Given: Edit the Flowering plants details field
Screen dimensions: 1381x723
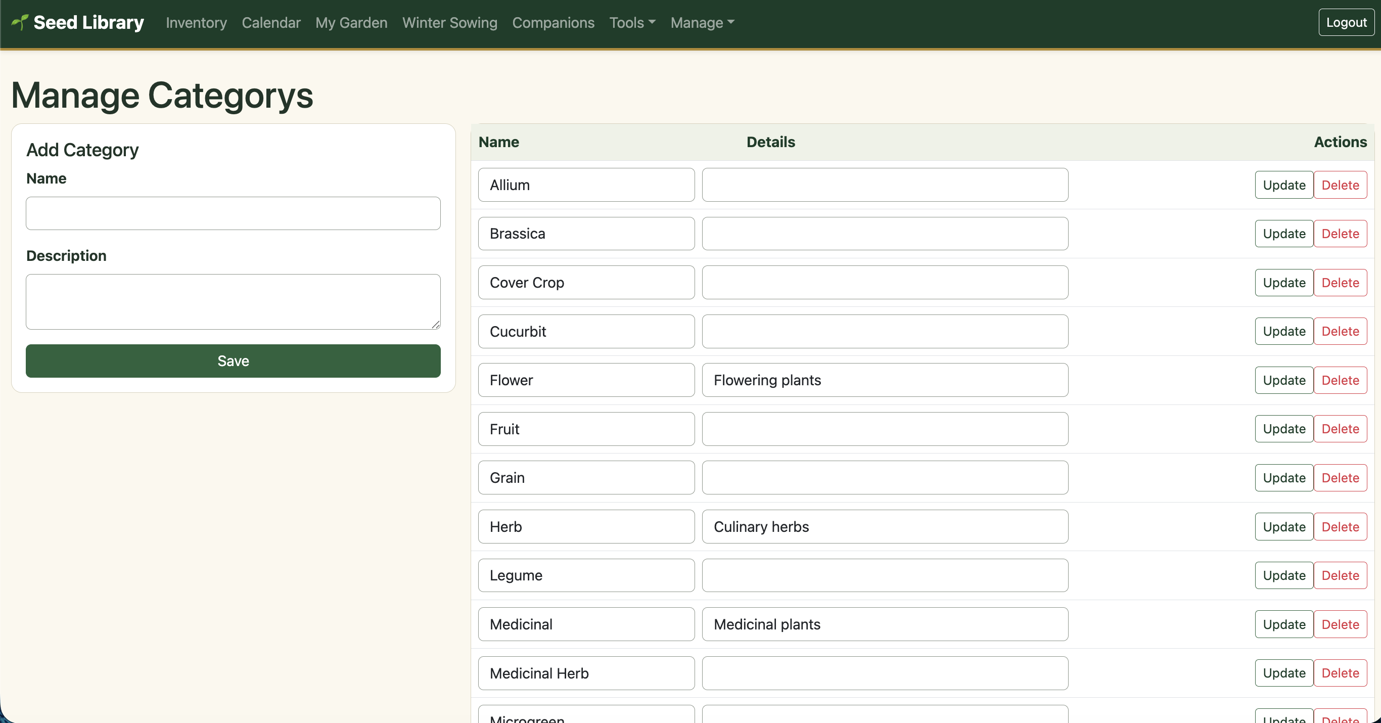Looking at the screenshot, I should pos(885,380).
